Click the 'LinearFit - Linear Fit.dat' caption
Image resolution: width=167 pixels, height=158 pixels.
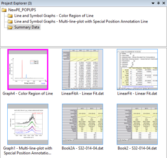[x=137, y=94]
